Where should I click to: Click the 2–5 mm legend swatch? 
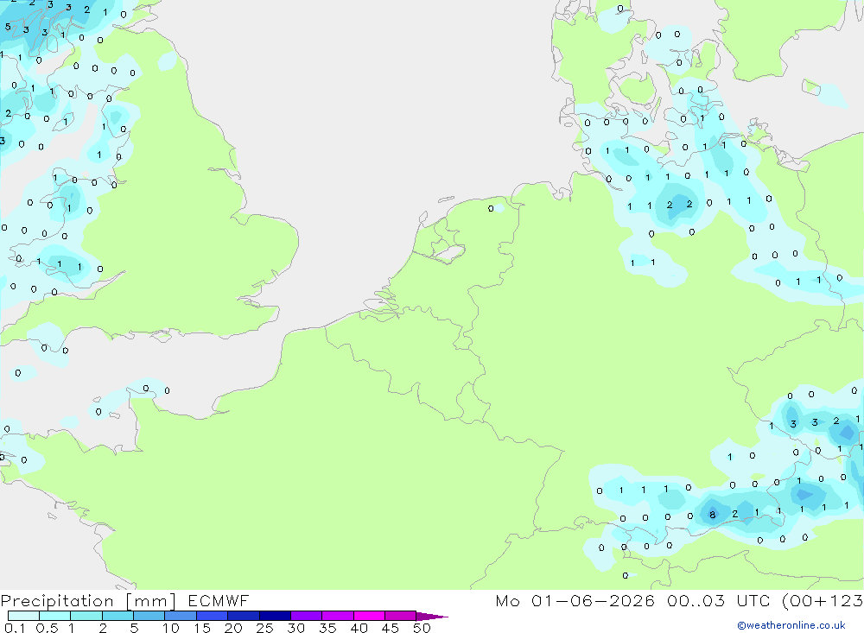point(118,616)
